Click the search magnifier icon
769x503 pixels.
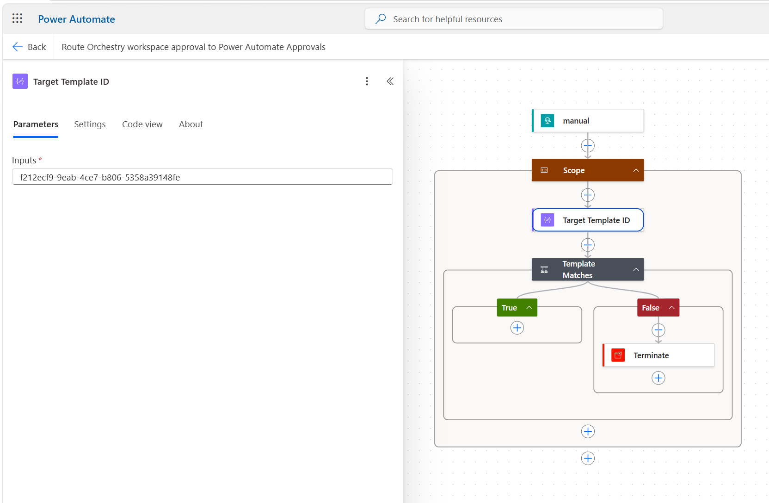click(x=381, y=19)
